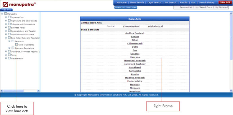Image resolution: width=233 pixels, height=115 pixels.
Task: Expand the Rules and Regulations node
Action: 9,48
